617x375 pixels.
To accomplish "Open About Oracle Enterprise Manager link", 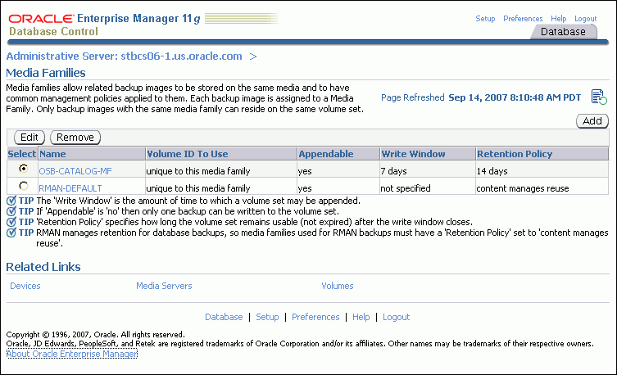I will [x=71, y=354].
